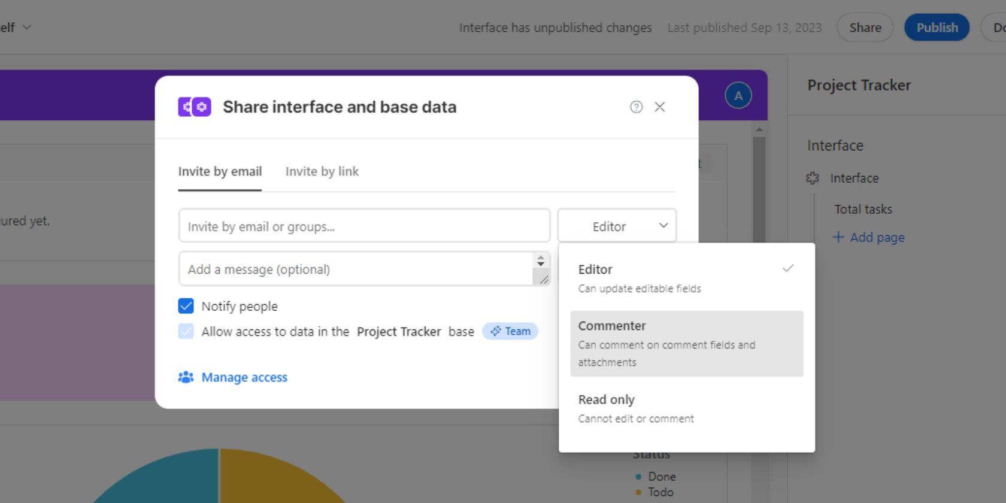This screenshot has height=503, width=1006.
Task: Click the Team badge sparkle icon
Action: (x=495, y=331)
